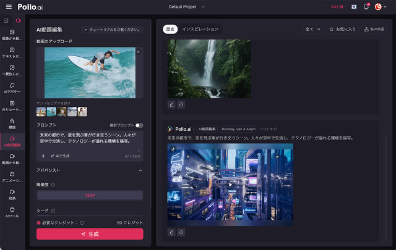The height and width of the screenshot is (250, 396).
Task: Switch to the video mode icon tab
Action: click(x=18, y=21)
